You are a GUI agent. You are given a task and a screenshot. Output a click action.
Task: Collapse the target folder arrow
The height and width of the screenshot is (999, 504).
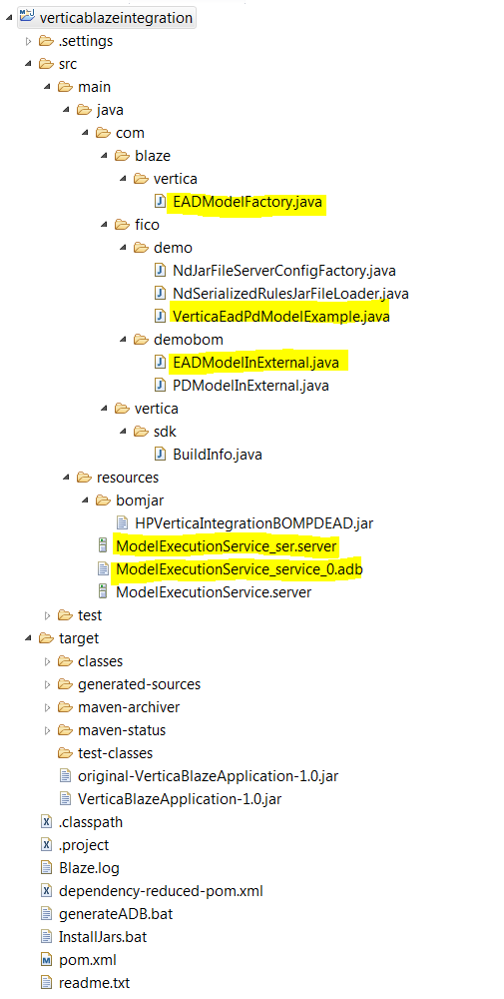(28, 637)
